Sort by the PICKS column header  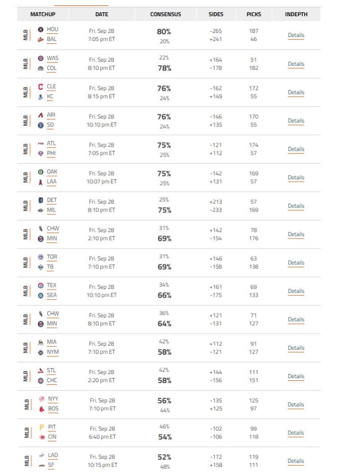pos(254,14)
